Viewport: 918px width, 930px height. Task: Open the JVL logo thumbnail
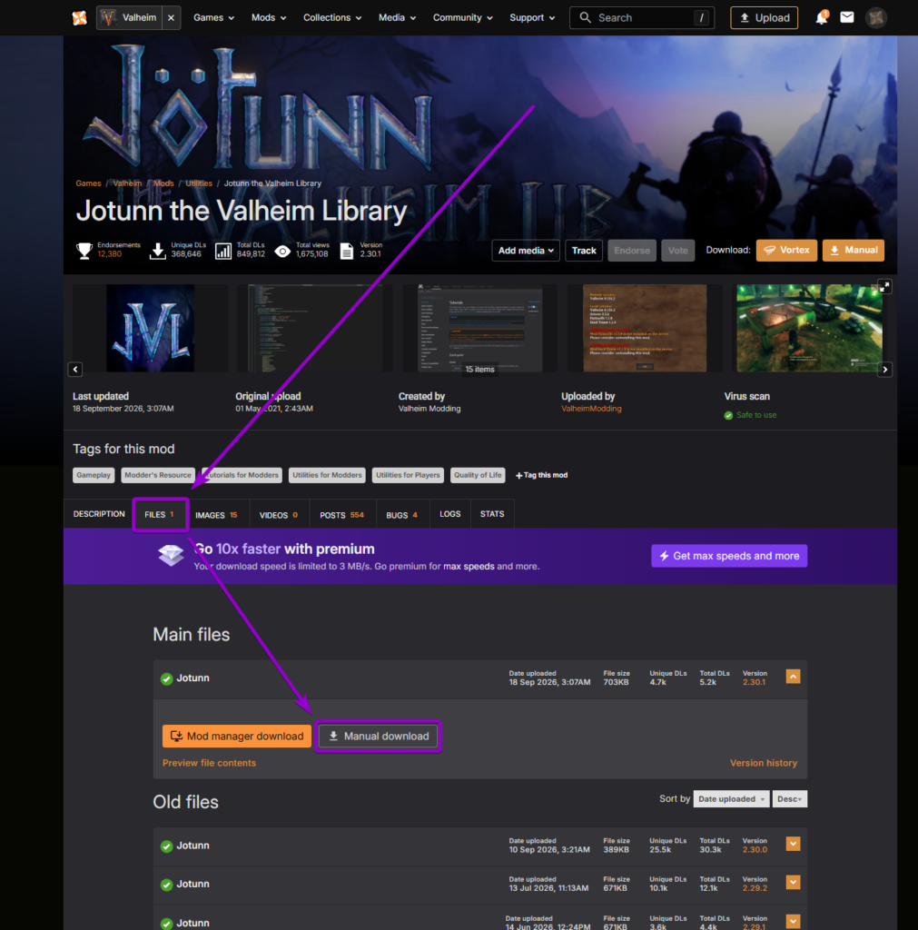(x=150, y=328)
